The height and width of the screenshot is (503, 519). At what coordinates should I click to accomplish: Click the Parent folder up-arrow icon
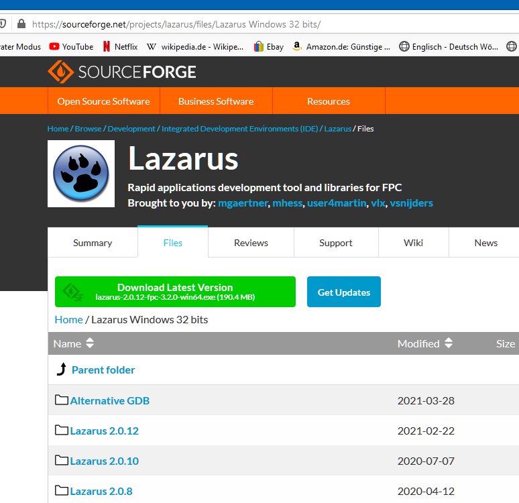[62, 370]
